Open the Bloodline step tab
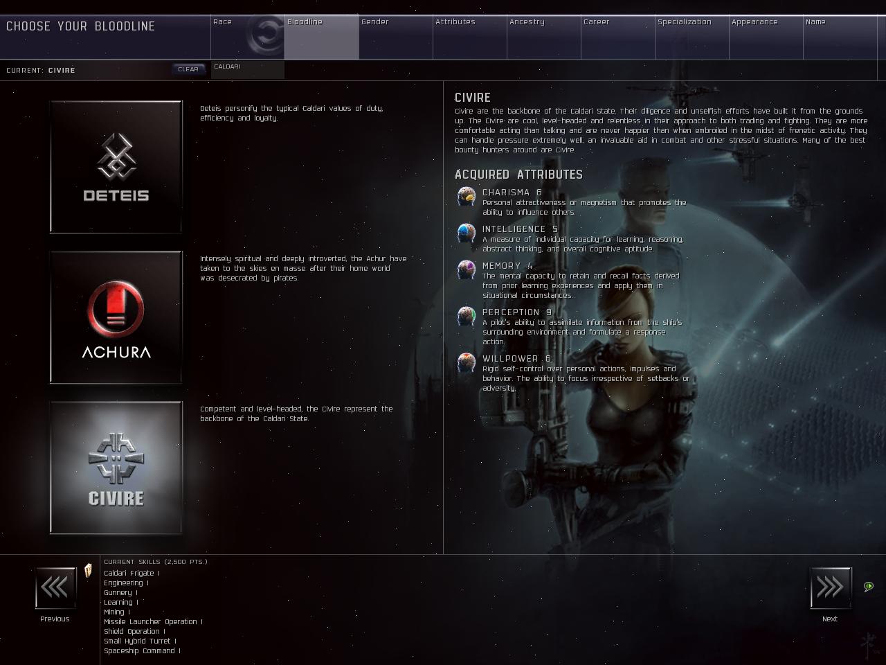 coord(322,37)
